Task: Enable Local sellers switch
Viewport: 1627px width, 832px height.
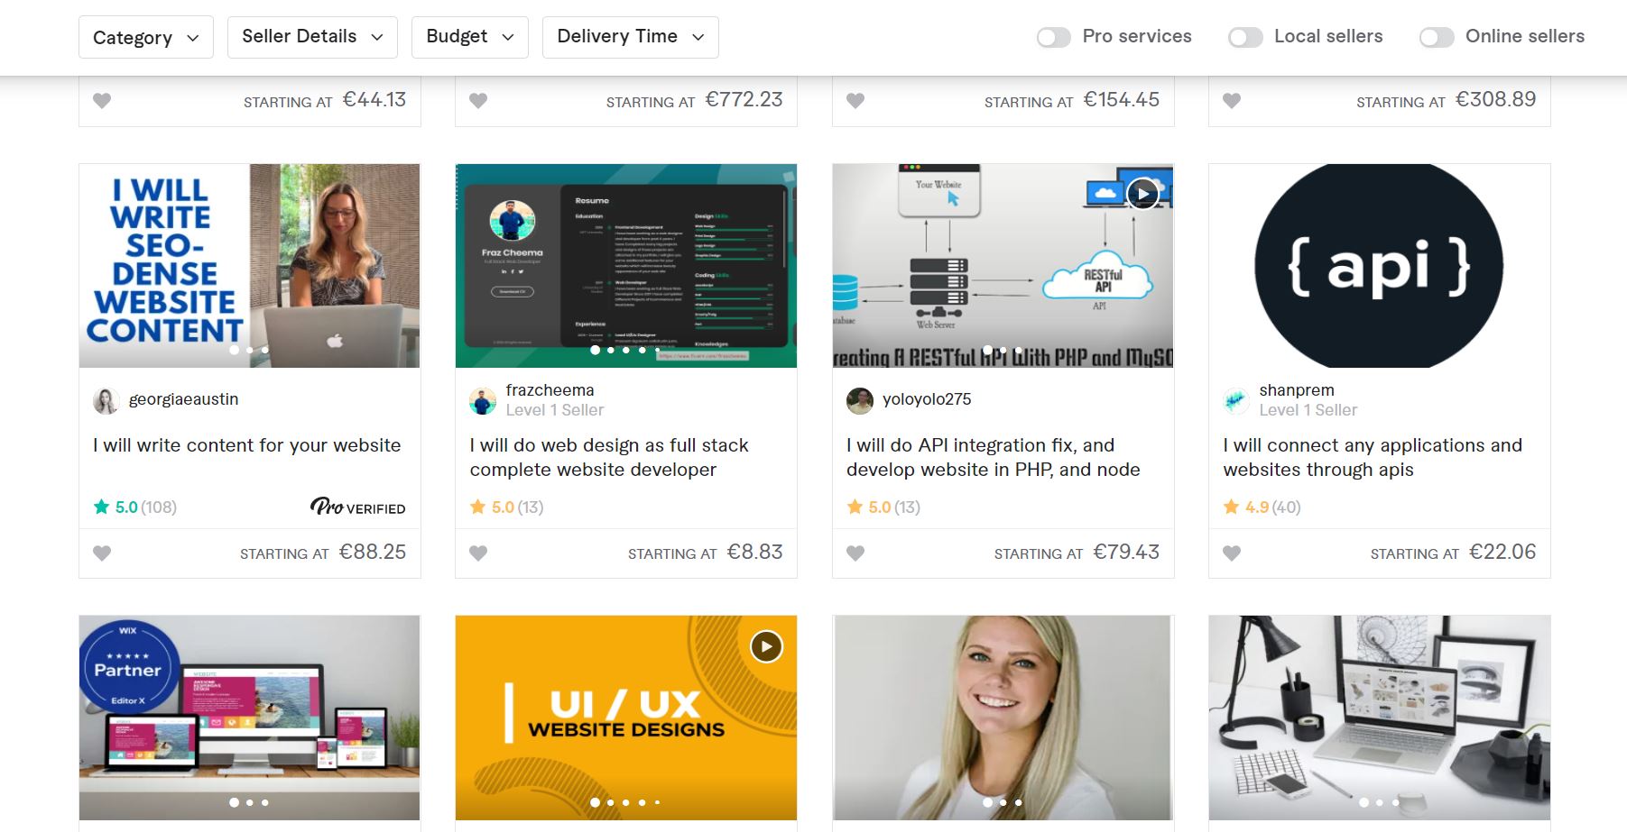Action: [1245, 37]
